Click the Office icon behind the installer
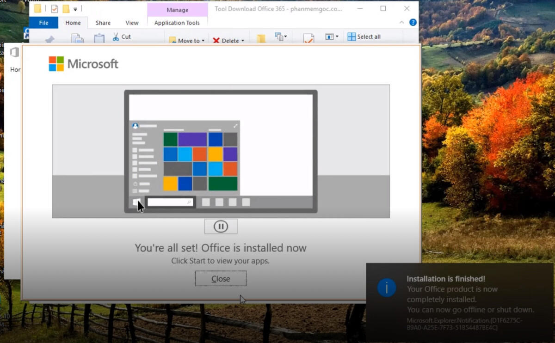Image resolution: width=555 pixels, height=343 pixels. [x=14, y=52]
